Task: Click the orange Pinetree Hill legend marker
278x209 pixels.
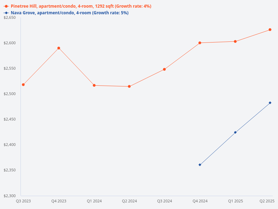Action: pos(6,6)
